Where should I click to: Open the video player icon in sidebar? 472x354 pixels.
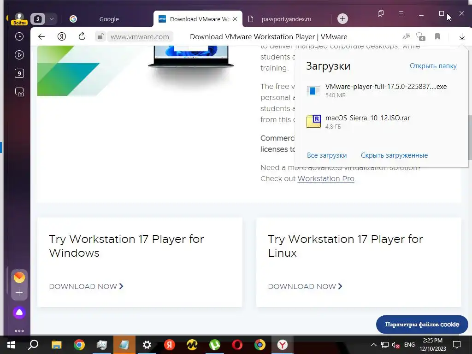19,55
